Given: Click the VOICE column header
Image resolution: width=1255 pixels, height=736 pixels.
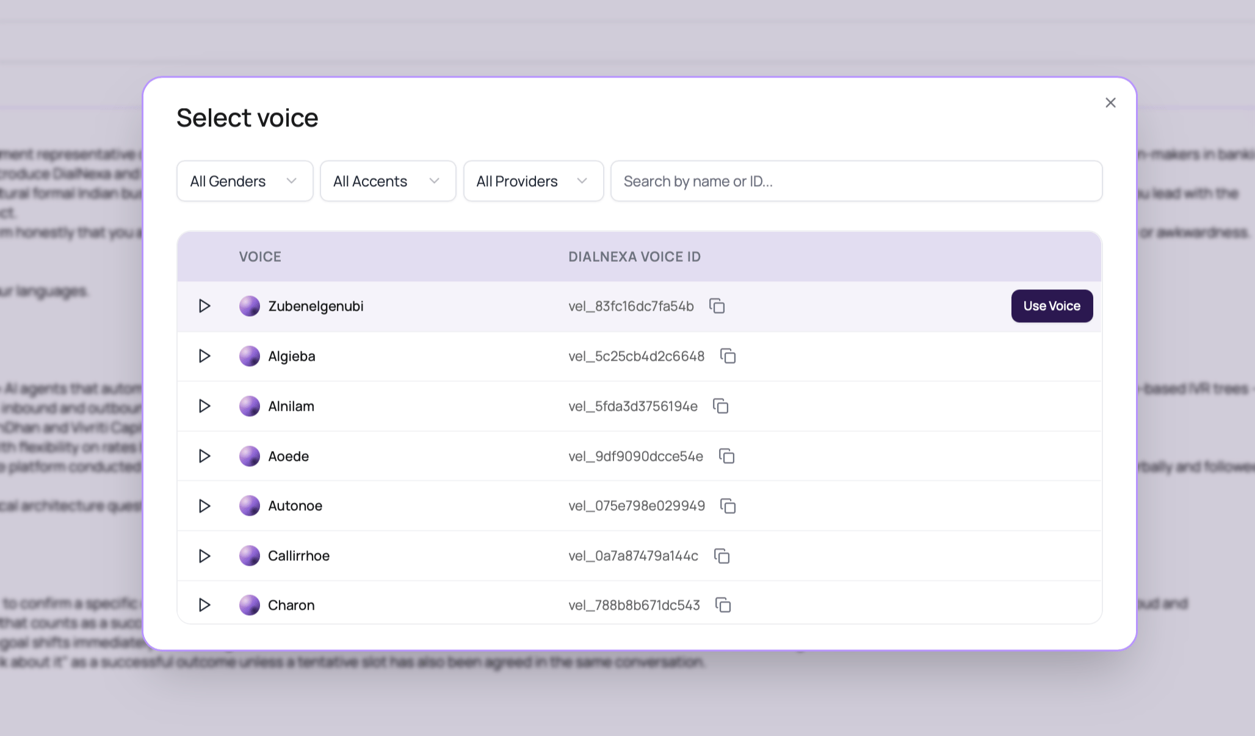Looking at the screenshot, I should (260, 257).
